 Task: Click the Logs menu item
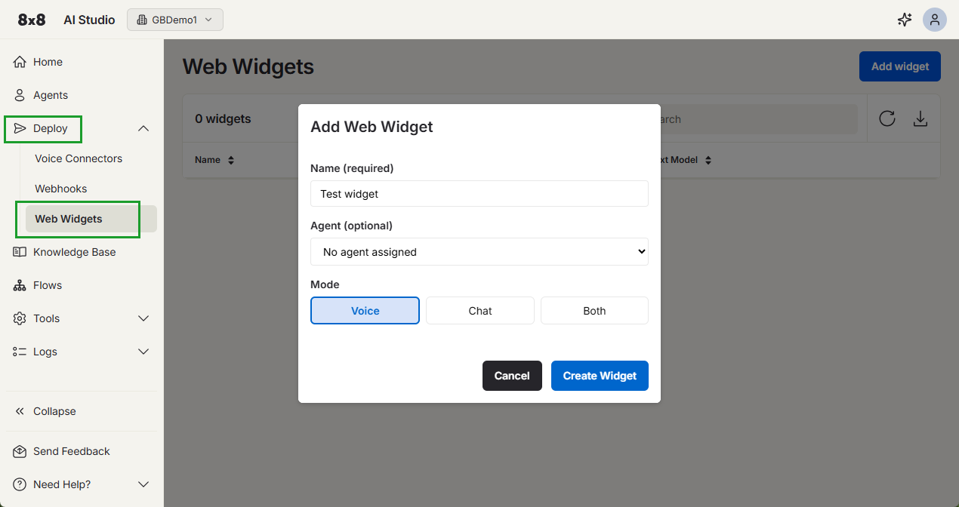[45, 352]
